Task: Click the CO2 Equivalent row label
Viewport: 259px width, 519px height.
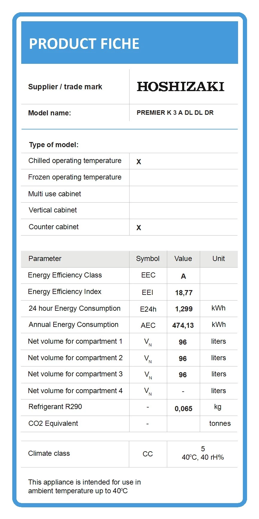Action: pyautogui.click(x=53, y=423)
